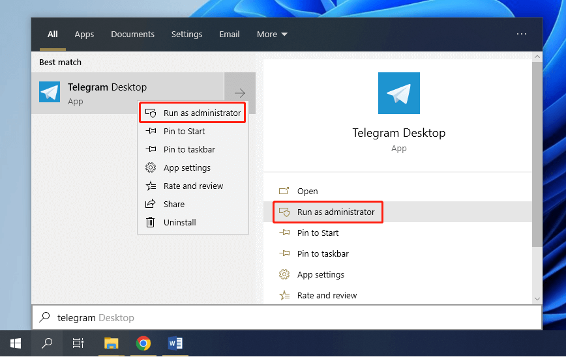Click Pin to taskbar in right pane
The width and height of the screenshot is (566, 357).
point(322,254)
